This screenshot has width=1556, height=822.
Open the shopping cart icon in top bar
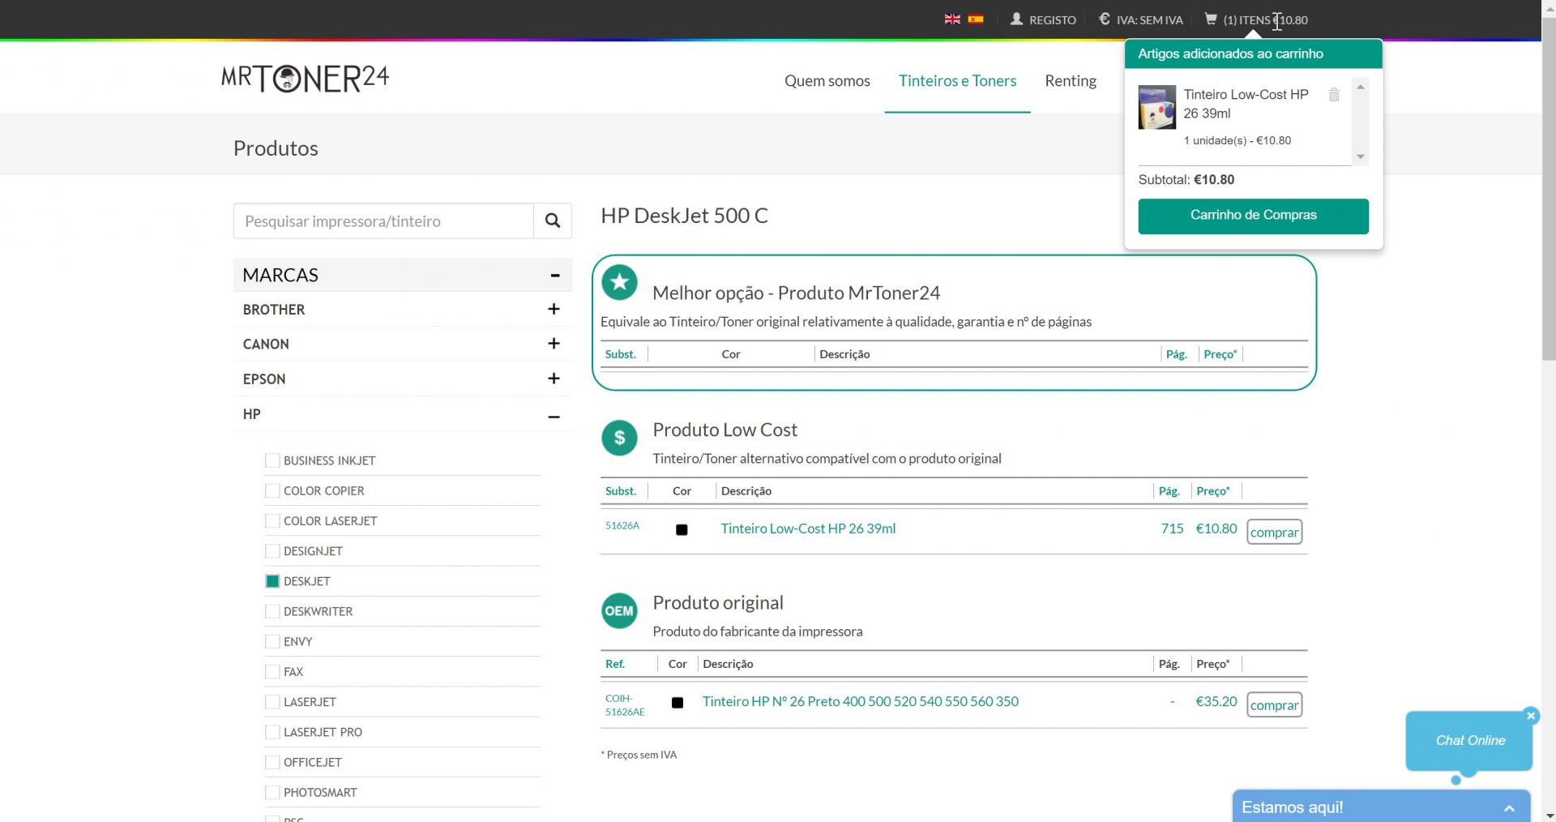(1211, 19)
